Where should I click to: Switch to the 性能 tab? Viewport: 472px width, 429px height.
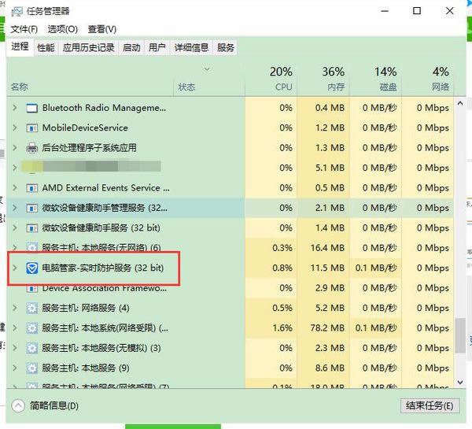(x=46, y=48)
